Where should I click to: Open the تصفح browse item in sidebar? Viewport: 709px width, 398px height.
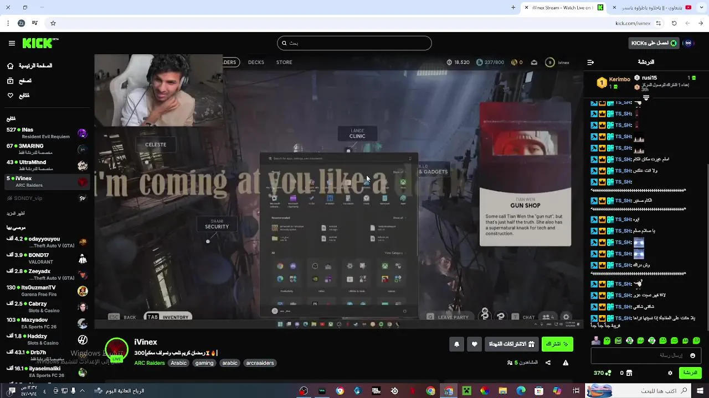(x=19, y=81)
